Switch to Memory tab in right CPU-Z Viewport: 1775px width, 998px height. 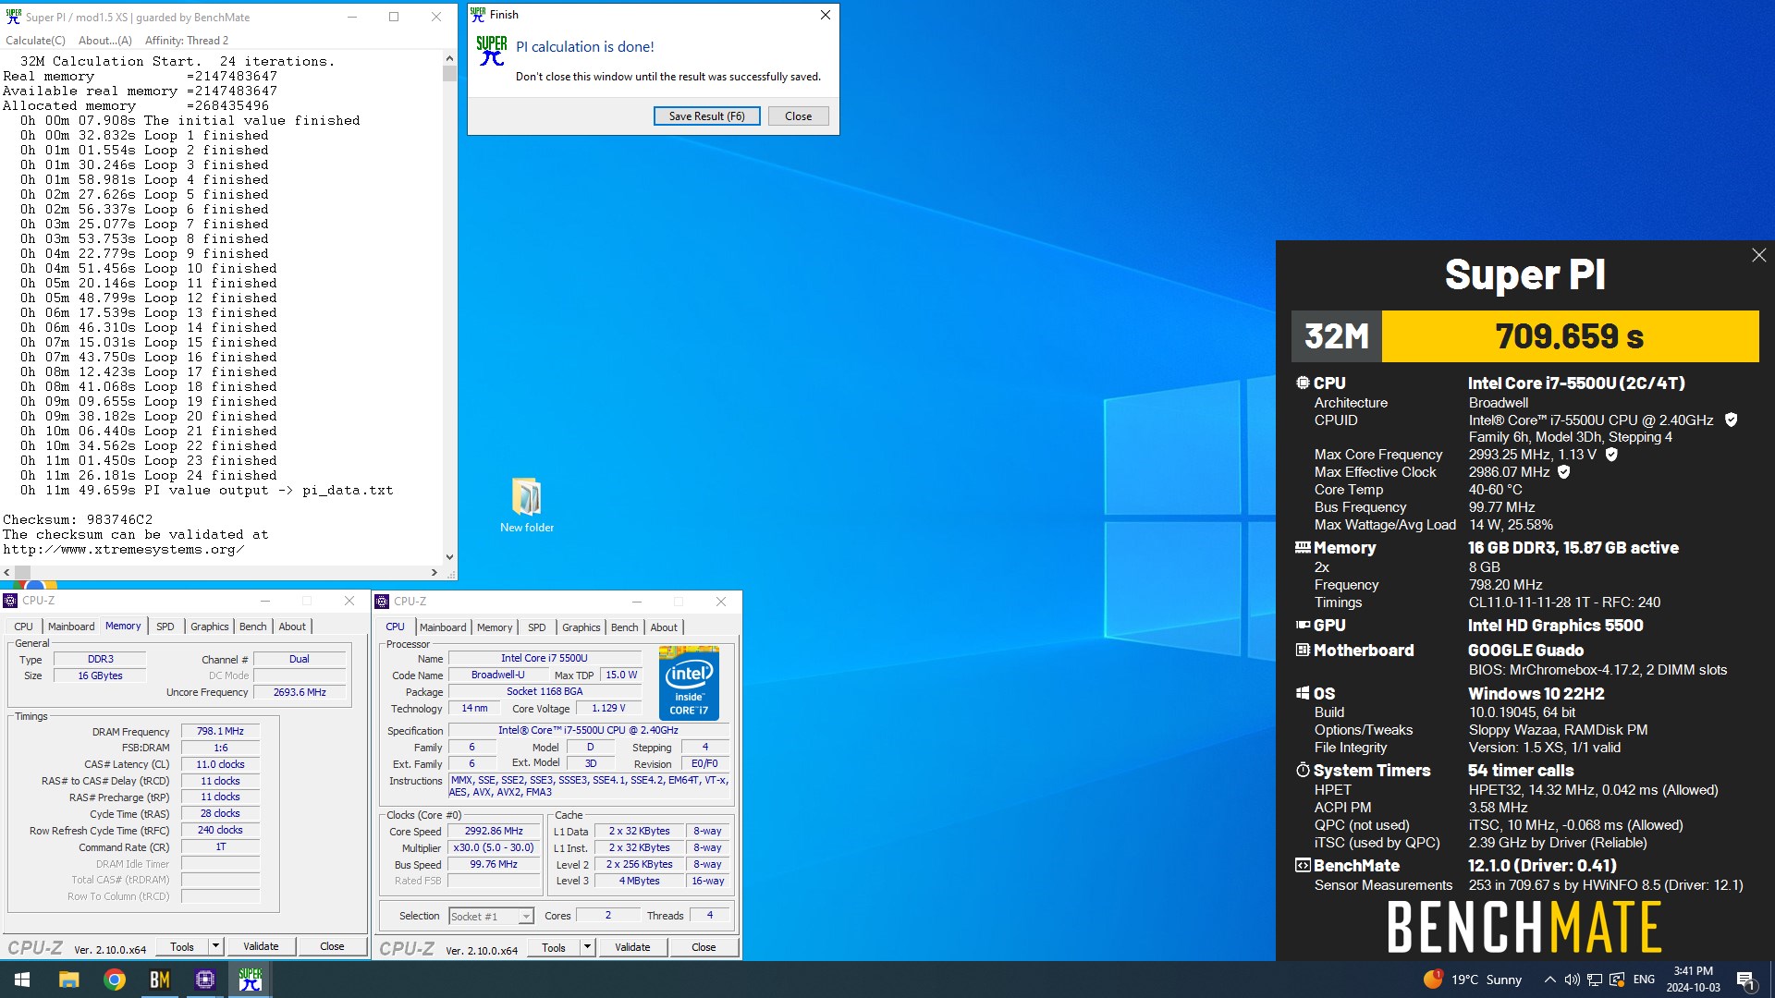pyautogui.click(x=495, y=627)
